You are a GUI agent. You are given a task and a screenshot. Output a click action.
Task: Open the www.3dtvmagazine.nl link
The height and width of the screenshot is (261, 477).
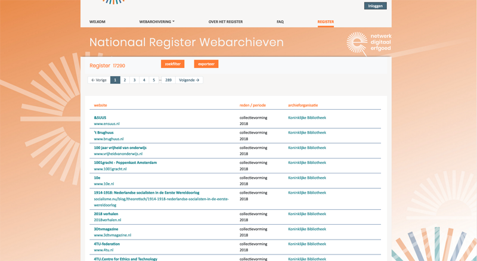pos(113,235)
